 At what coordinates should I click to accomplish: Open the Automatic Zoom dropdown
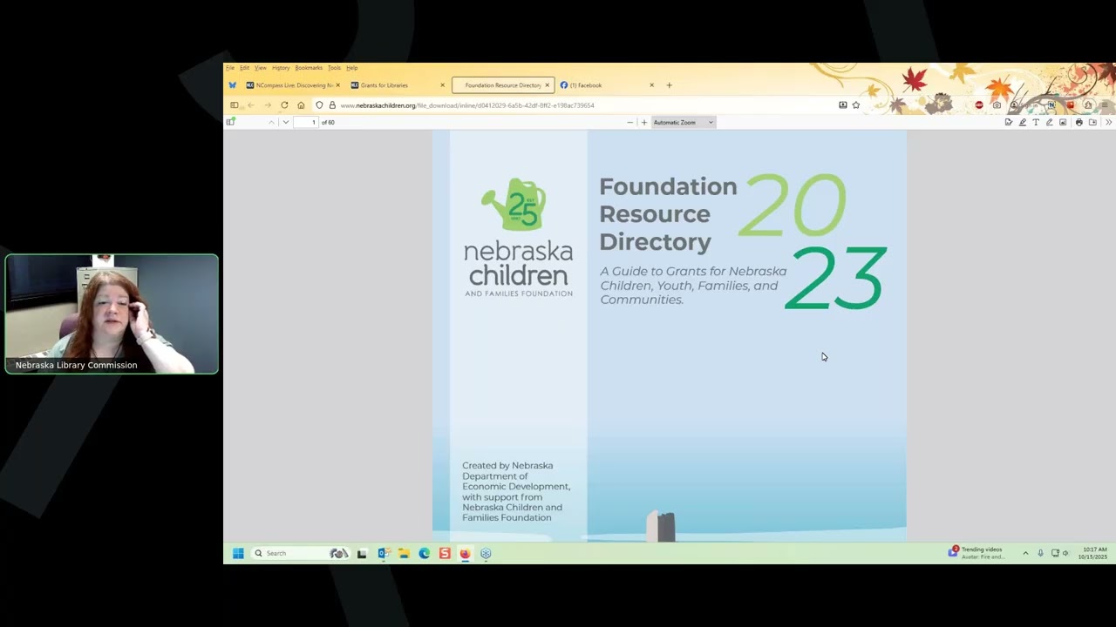684,122
